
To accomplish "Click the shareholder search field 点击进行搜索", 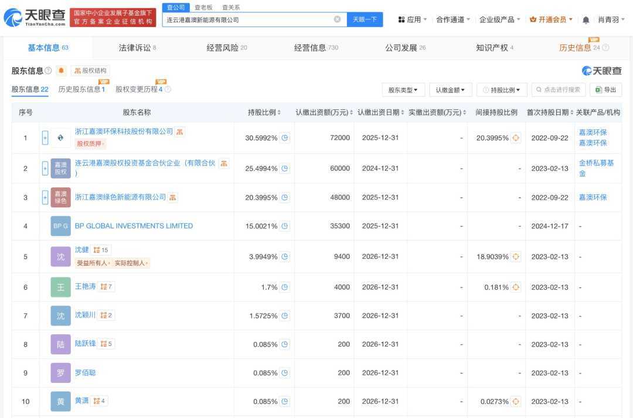I will 558,90.
